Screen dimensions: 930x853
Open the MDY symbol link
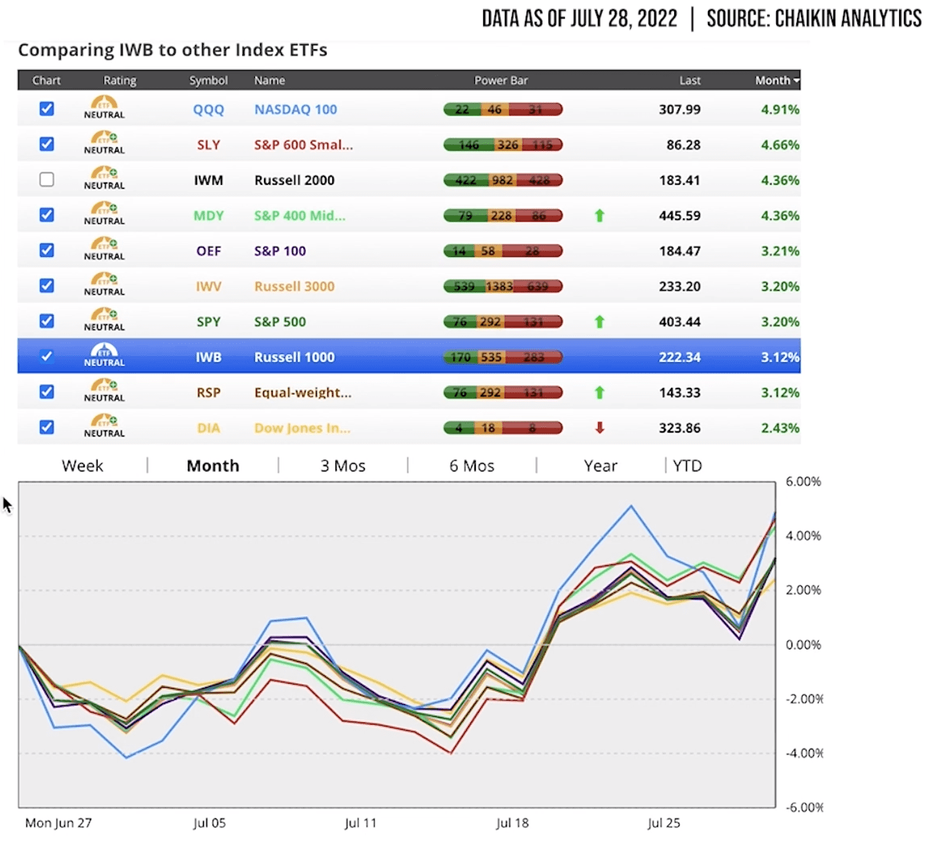(209, 216)
